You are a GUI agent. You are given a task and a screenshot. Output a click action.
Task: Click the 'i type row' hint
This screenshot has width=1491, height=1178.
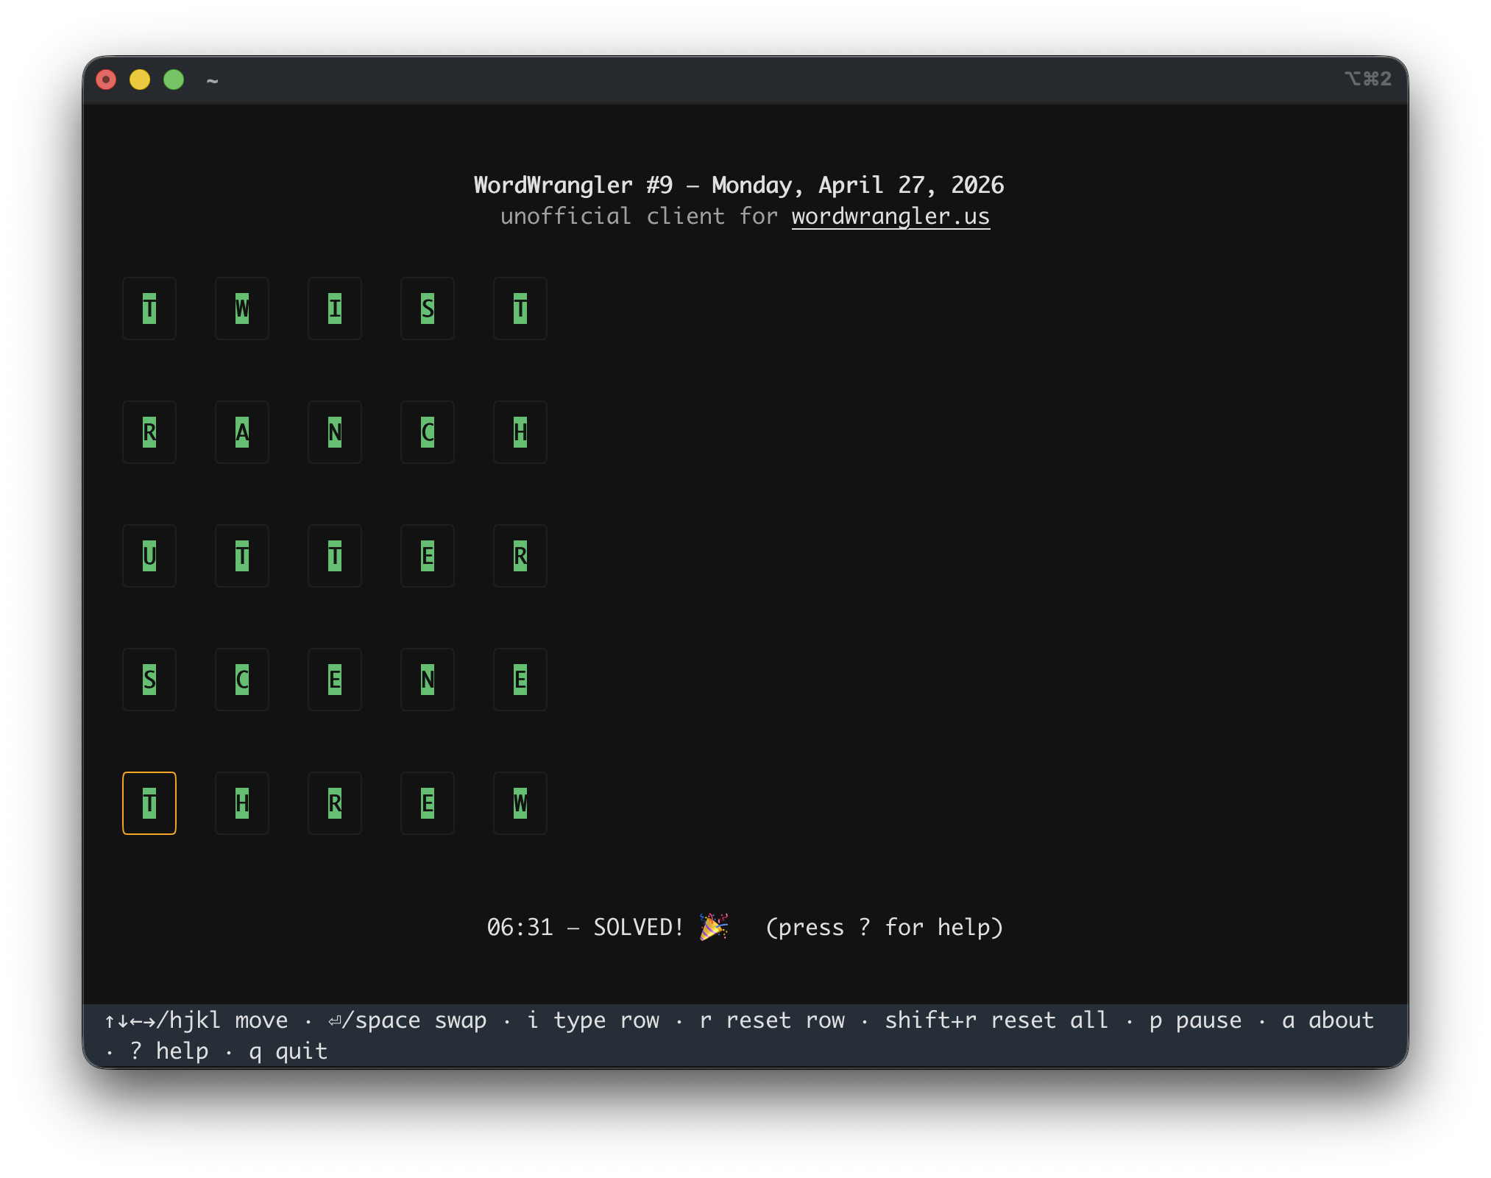tap(593, 1020)
